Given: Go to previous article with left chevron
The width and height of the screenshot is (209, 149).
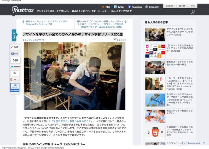Looking at the screenshot, I should tap(23, 22).
